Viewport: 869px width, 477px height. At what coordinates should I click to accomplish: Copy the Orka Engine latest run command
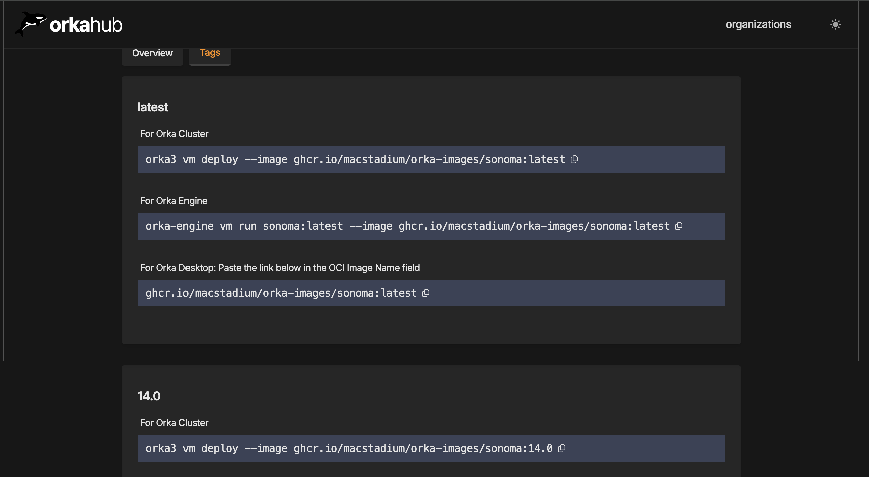point(679,226)
